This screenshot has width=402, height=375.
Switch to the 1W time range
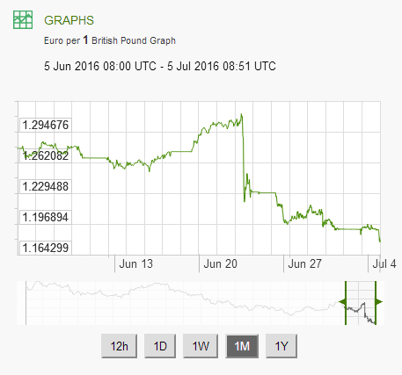tap(201, 346)
